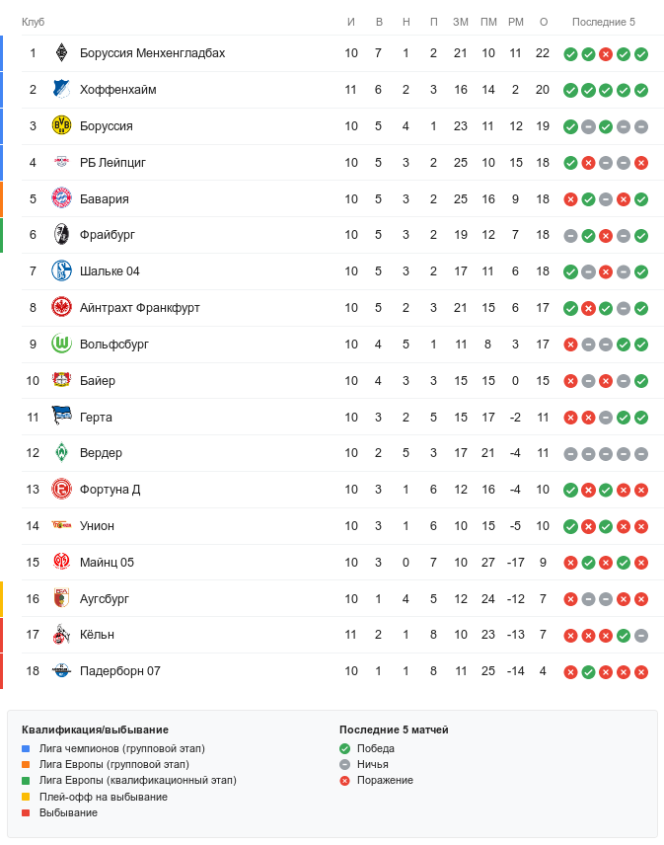664x845 pixels.
Task: Click the Ничья gray legend icon
Action: (x=345, y=764)
